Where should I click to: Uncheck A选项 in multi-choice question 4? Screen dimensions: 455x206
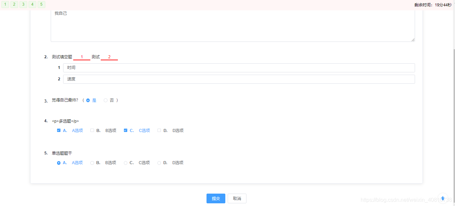(x=59, y=130)
